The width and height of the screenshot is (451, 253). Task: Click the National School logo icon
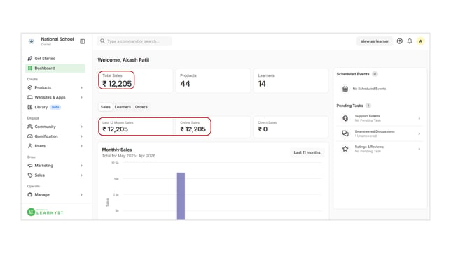tap(32, 41)
